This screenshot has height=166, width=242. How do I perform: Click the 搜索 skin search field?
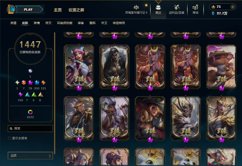[x=30, y=129]
